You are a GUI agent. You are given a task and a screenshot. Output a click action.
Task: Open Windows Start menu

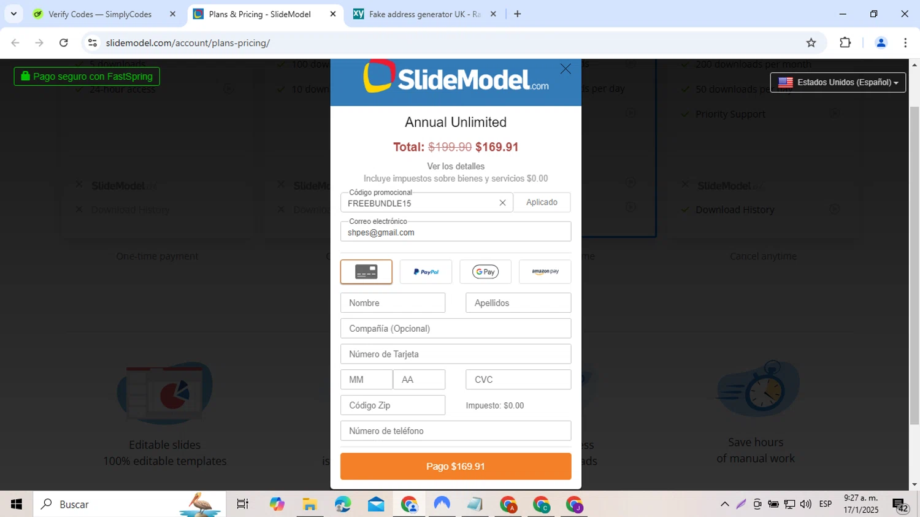17,504
